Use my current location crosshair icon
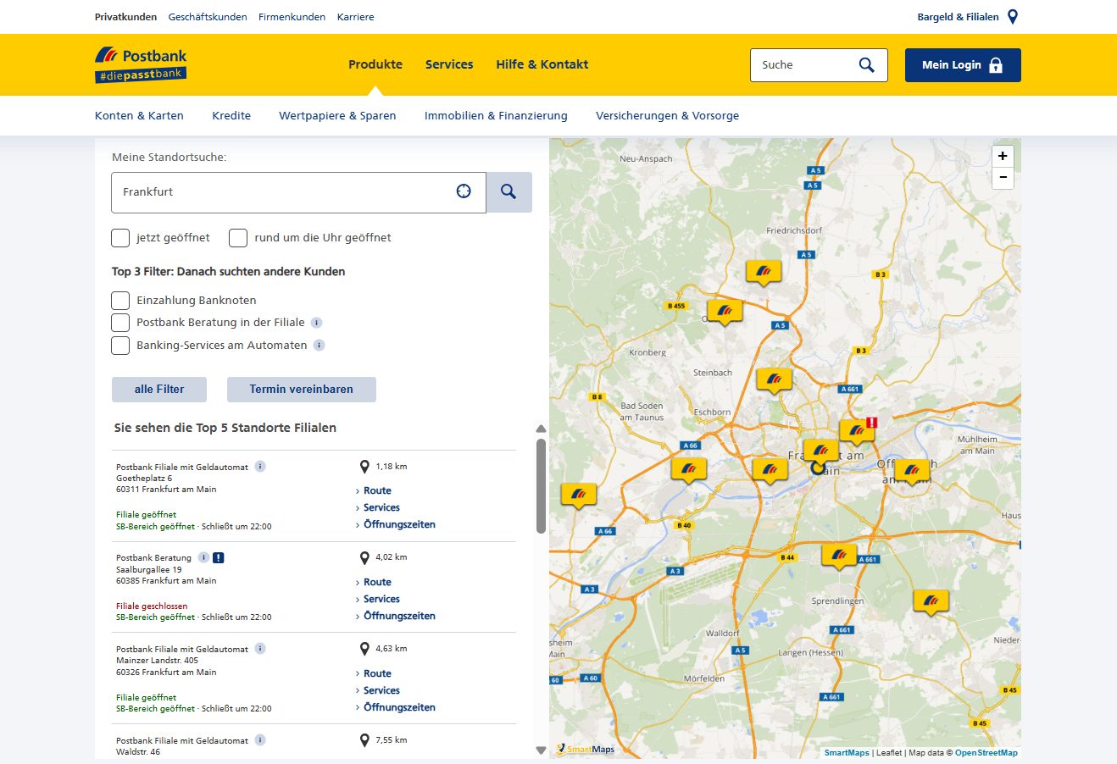The height and width of the screenshot is (764, 1117). [464, 191]
